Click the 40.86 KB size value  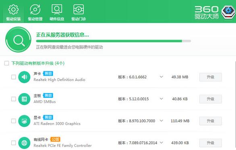click(x=180, y=99)
